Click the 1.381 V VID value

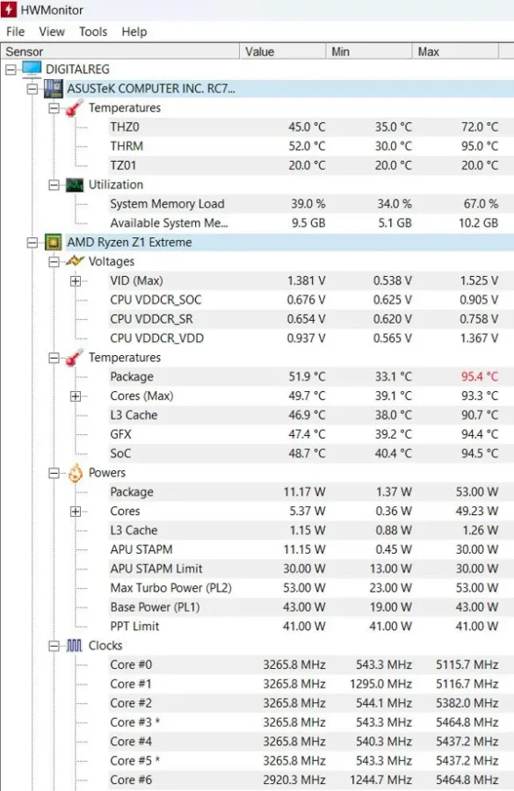click(306, 281)
